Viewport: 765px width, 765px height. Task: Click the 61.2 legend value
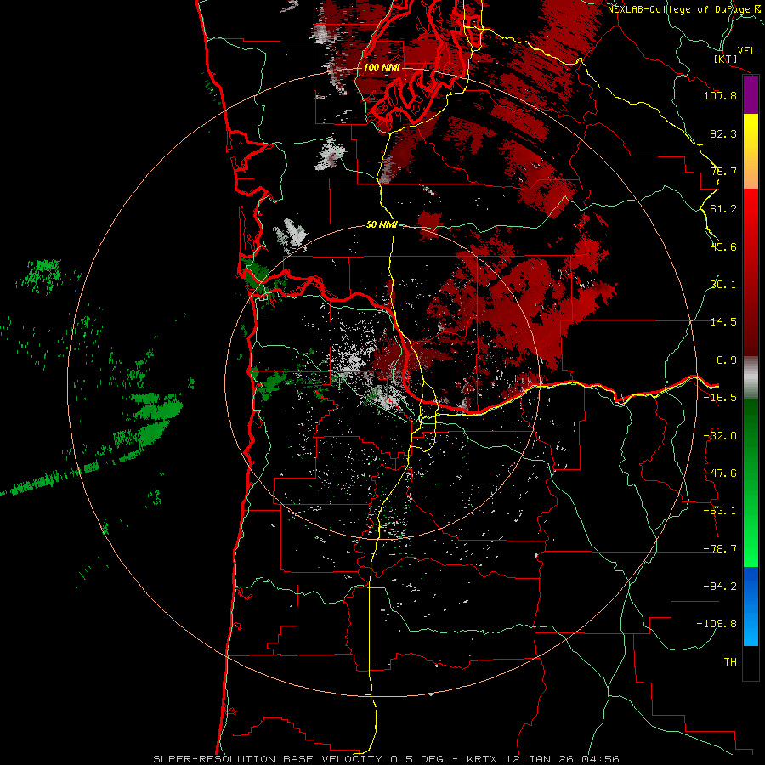tap(723, 209)
